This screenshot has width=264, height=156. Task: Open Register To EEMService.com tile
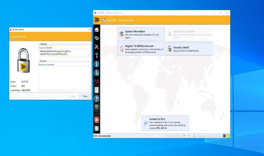(141, 48)
